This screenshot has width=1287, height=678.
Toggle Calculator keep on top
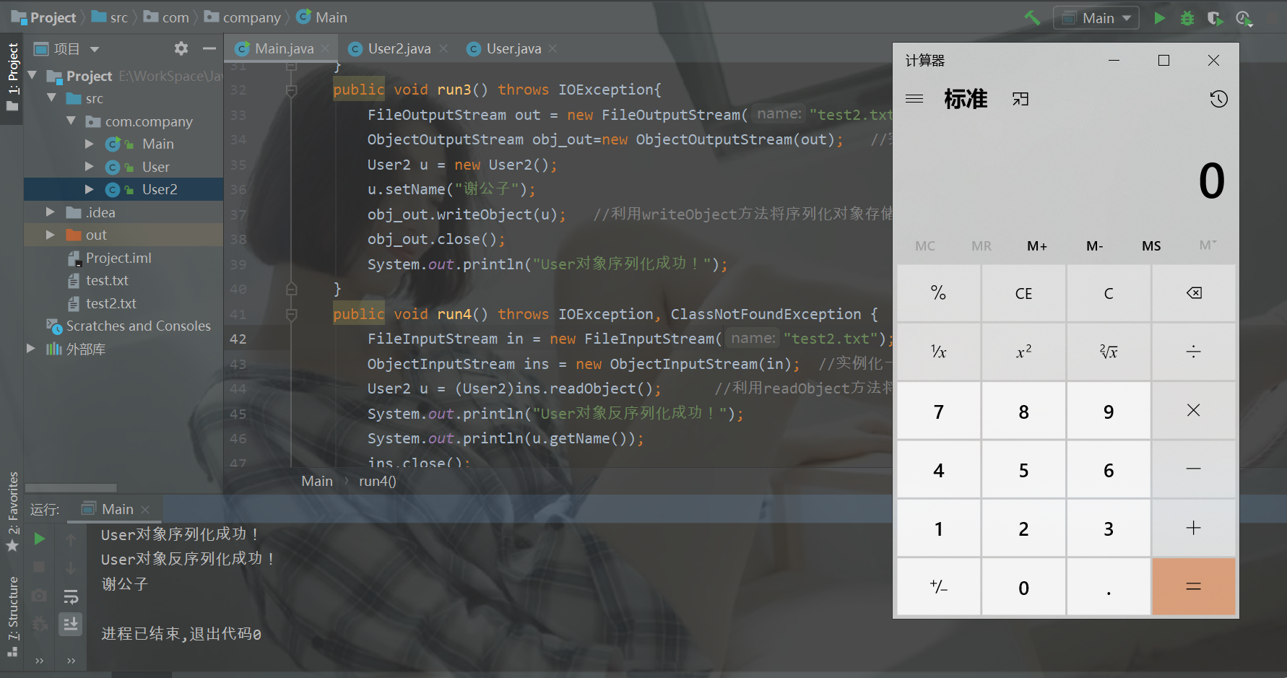(1020, 99)
